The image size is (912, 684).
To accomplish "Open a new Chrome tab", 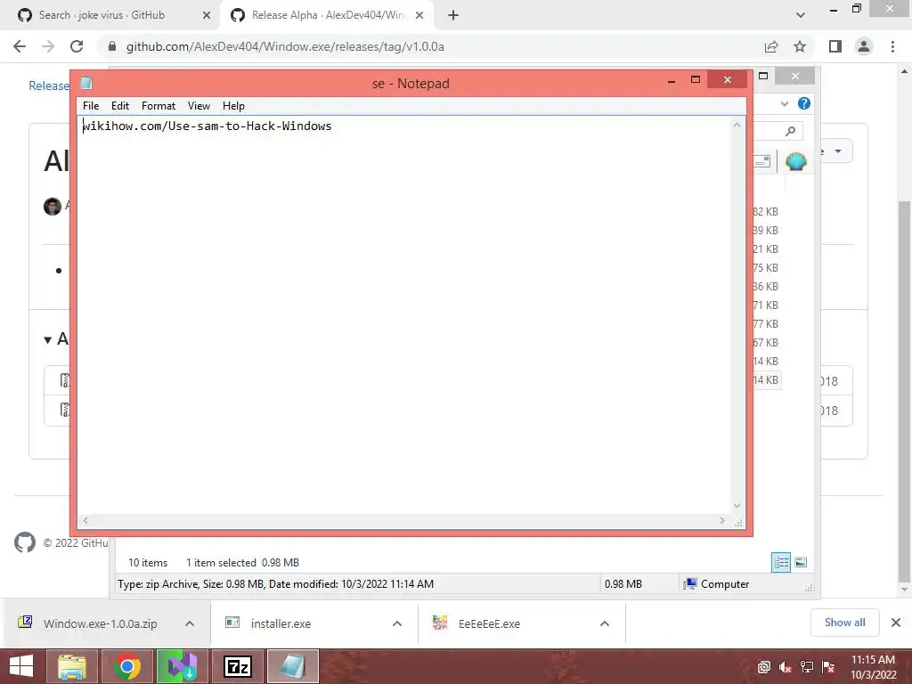I will click(453, 16).
